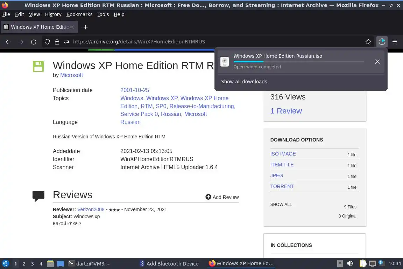This screenshot has width=403, height=269.
Task: Click the site security padlock icon
Action: (x=57, y=42)
